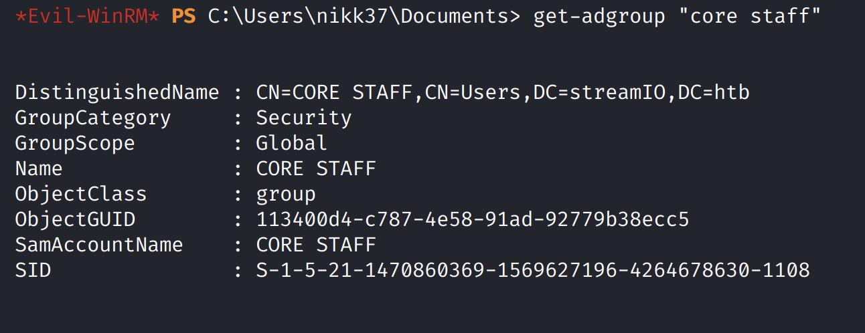The width and height of the screenshot is (865, 333).
Task: Click the Name property label
Action: [39, 169]
